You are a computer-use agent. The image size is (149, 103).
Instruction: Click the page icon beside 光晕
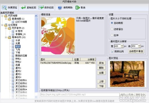pos(13,43)
